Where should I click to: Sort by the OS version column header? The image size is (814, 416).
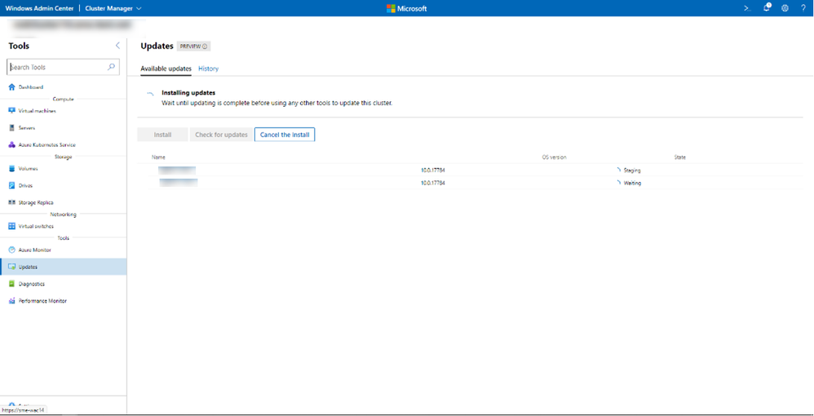pos(554,157)
